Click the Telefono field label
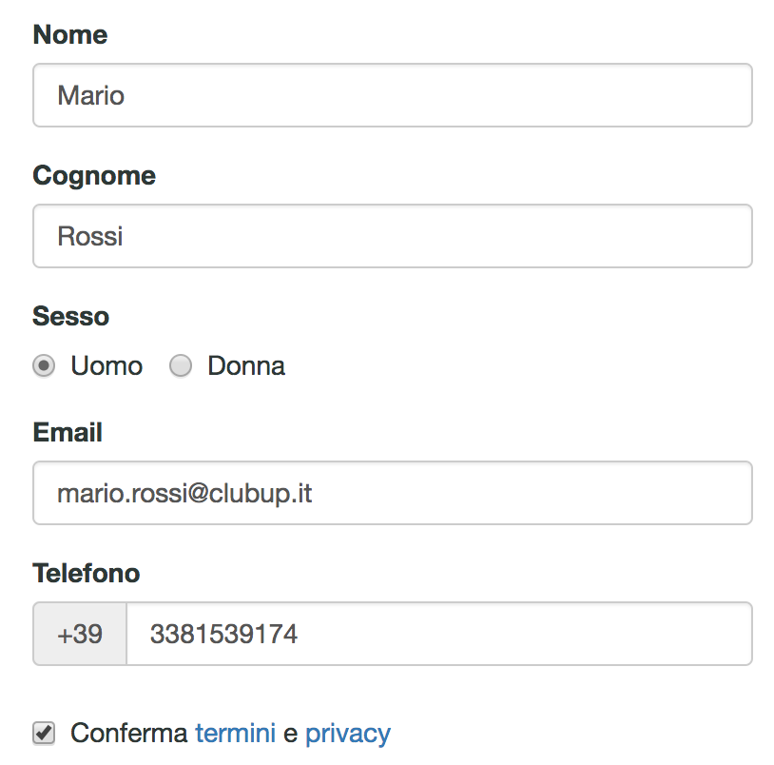Screen dimensions: 774x765 coord(86,574)
